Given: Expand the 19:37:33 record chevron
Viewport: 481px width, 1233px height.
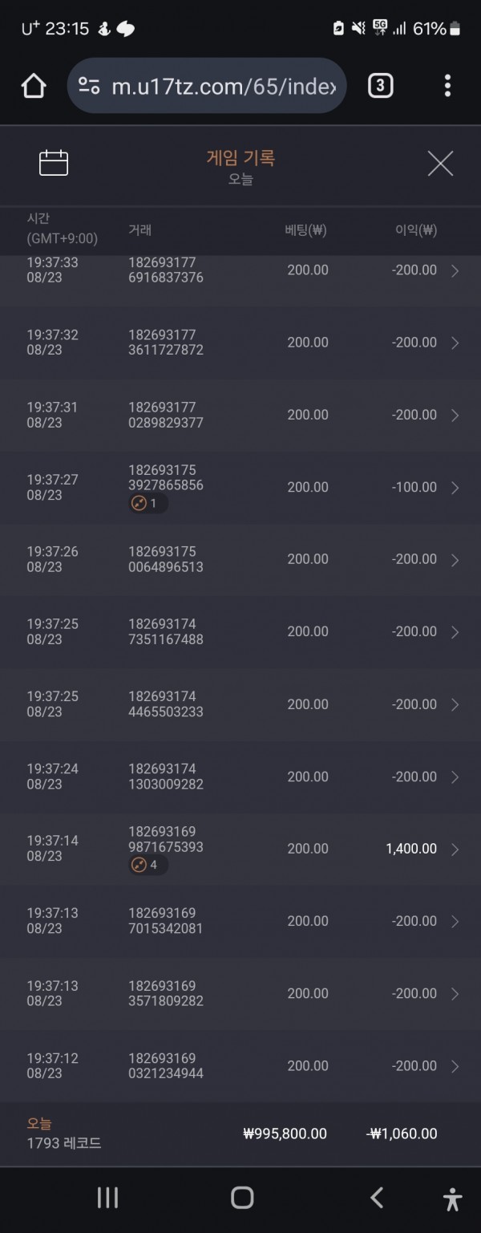Looking at the screenshot, I should (x=455, y=271).
